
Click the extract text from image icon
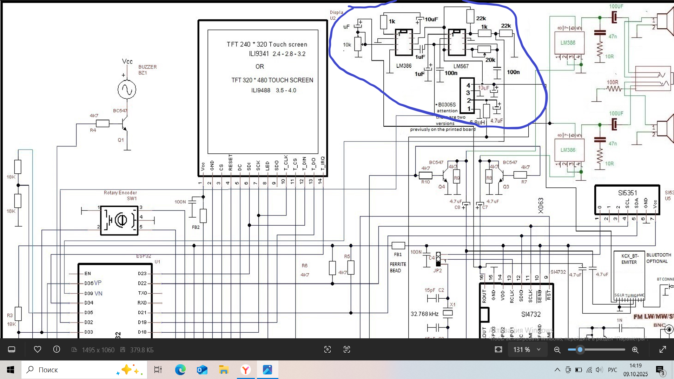[x=347, y=350]
